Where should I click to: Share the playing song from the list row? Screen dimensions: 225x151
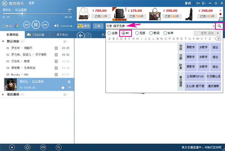tap(69, 88)
